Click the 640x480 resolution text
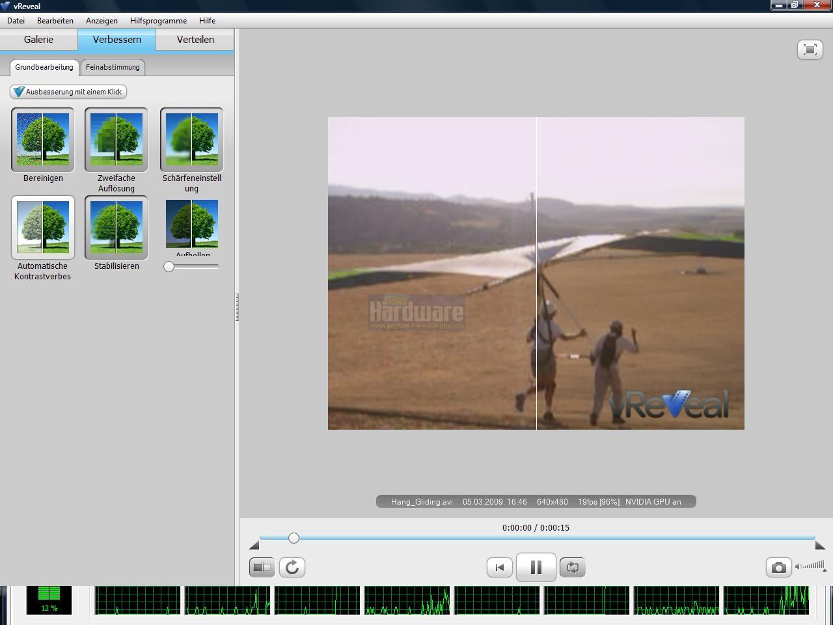The width and height of the screenshot is (833, 625). tap(552, 502)
